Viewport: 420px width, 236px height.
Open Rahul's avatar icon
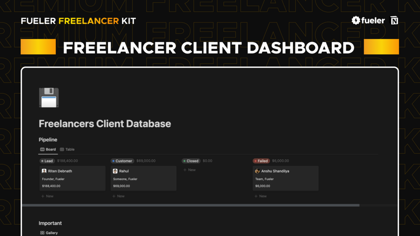click(115, 171)
